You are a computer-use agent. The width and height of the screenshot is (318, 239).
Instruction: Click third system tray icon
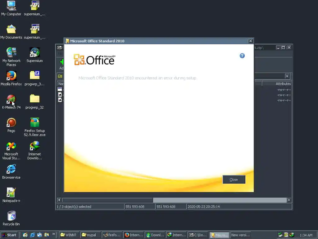click(x=292, y=235)
